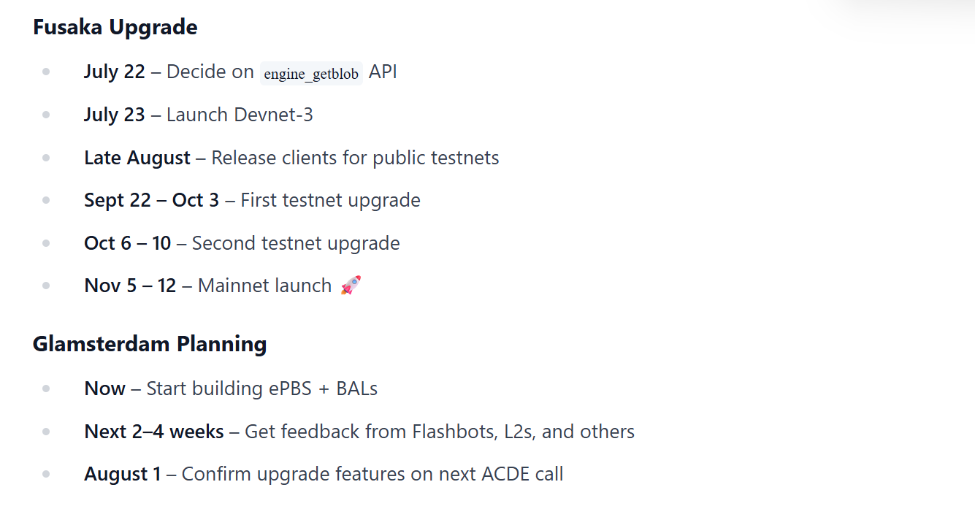Image resolution: width=975 pixels, height=509 pixels.
Task: Click the bold July 22 date
Action: [115, 72]
